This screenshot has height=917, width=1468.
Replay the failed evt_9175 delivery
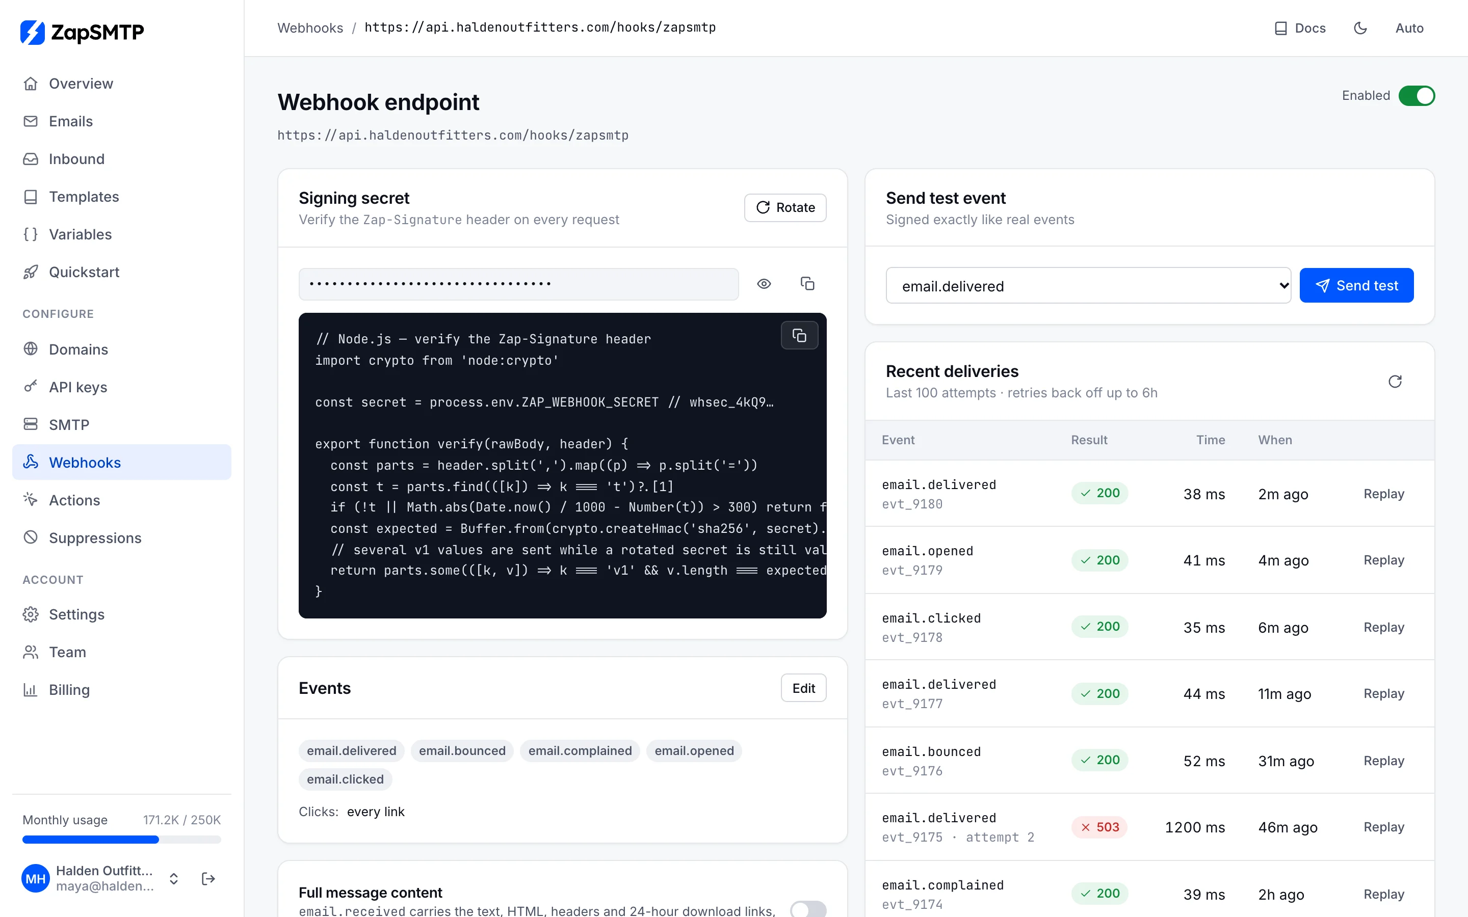point(1384,827)
